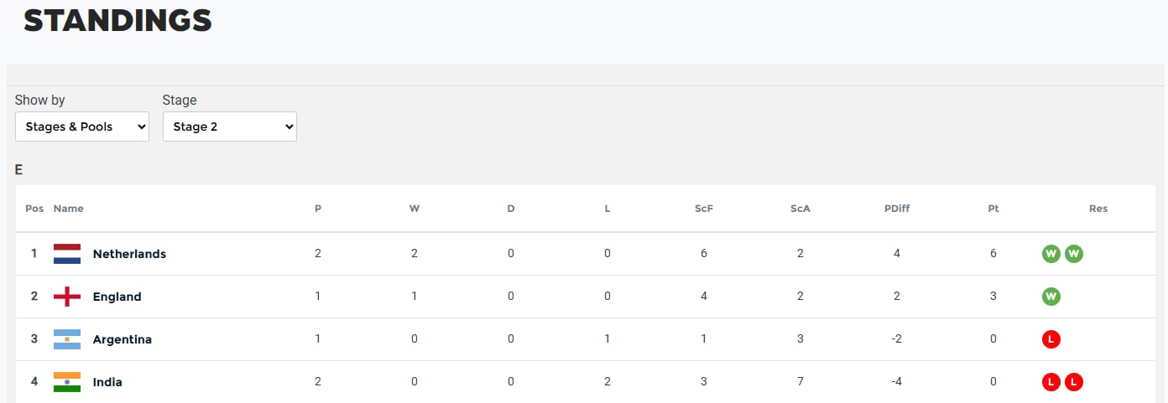Click Argentina's red L result badge

pyautogui.click(x=1051, y=339)
